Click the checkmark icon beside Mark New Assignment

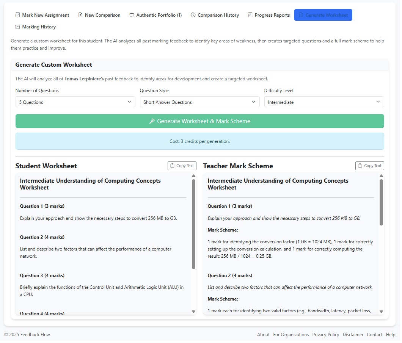[17, 15]
